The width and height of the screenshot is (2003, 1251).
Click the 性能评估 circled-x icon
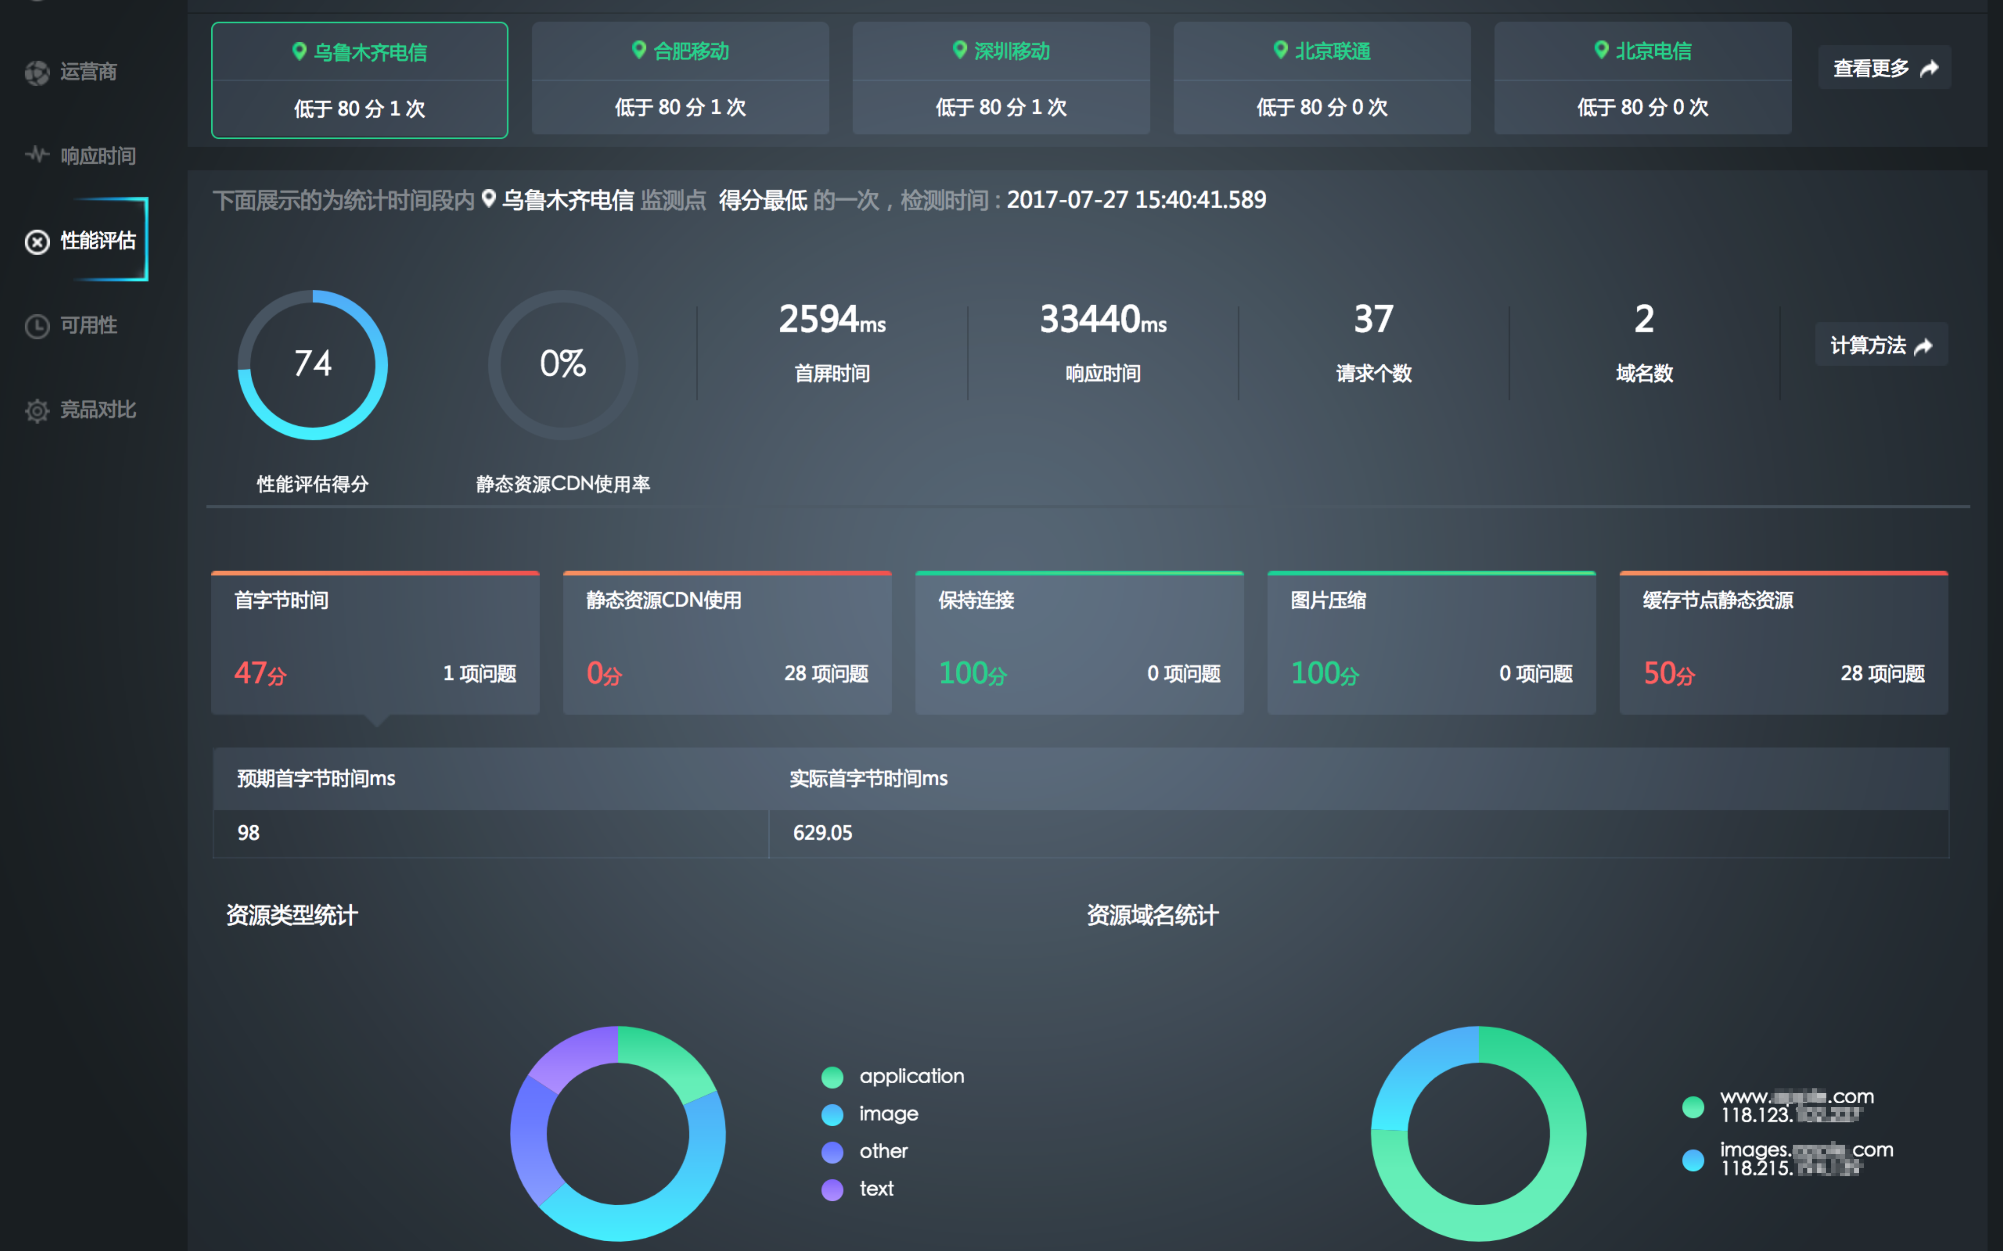(36, 242)
